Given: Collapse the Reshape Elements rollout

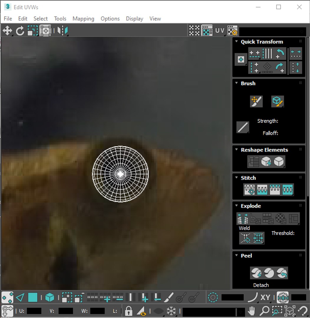Looking at the screenshot, I should (x=237, y=150).
